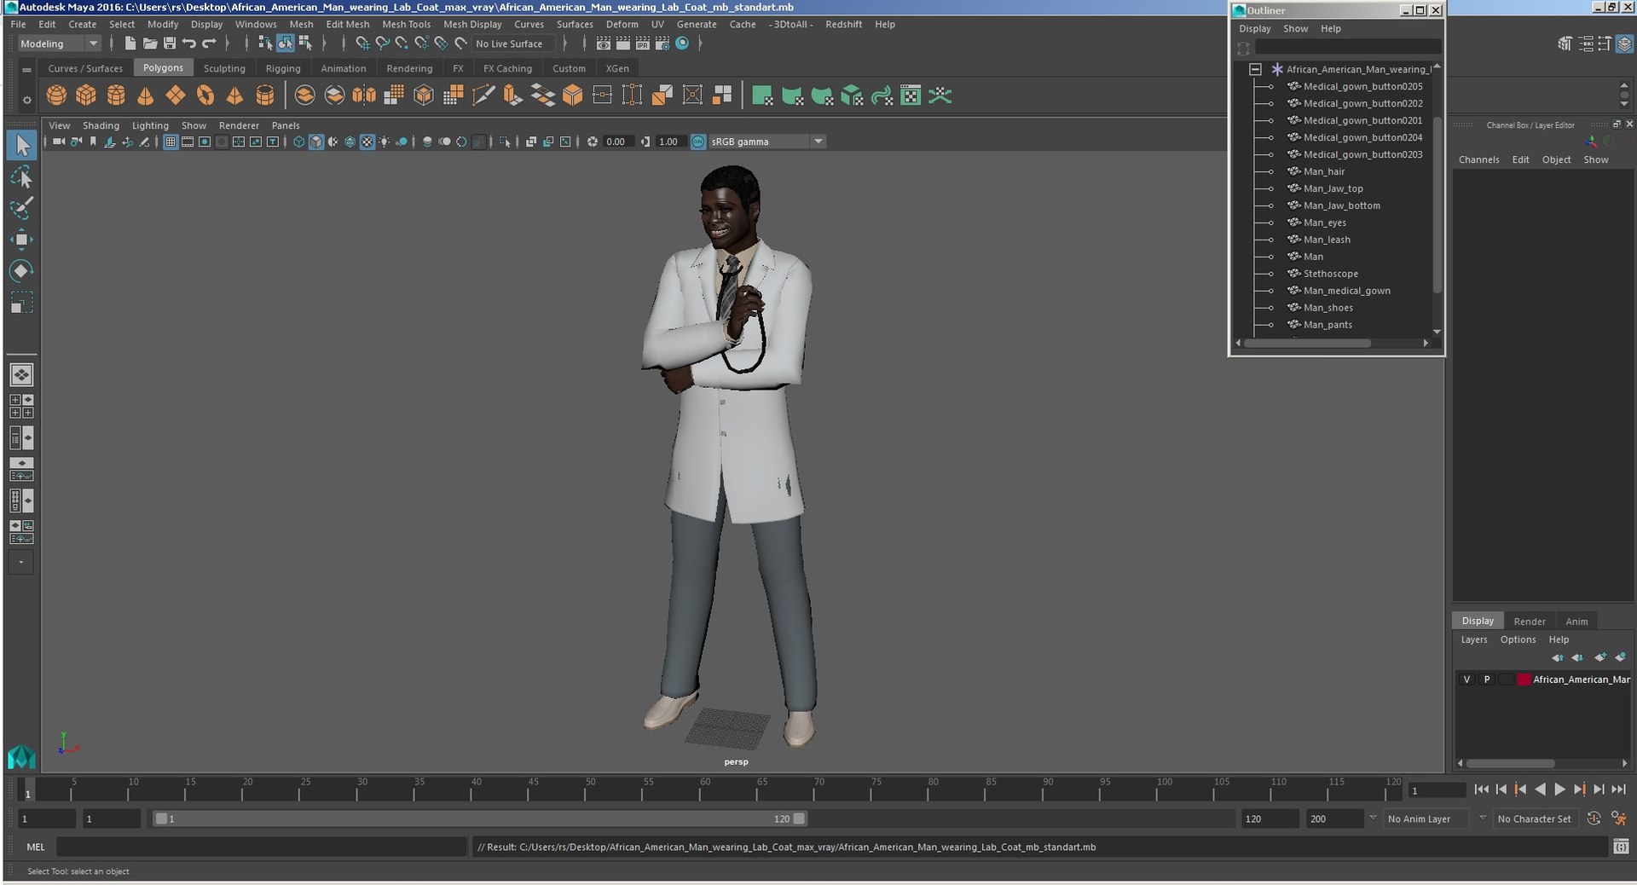
Task: Click the Outliner horizontal scrollbar
Action: pos(1307,343)
